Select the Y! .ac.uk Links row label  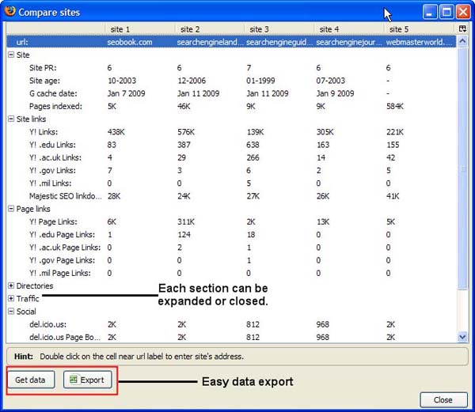click(x=55, y=157)
